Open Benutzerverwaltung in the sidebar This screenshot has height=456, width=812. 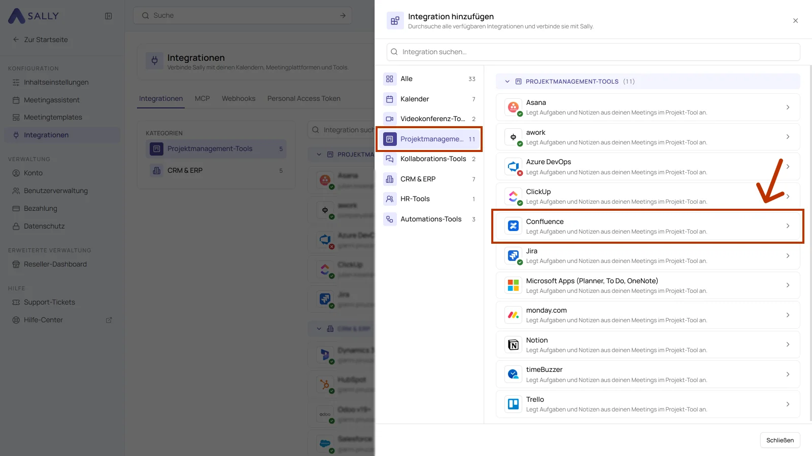62,191
